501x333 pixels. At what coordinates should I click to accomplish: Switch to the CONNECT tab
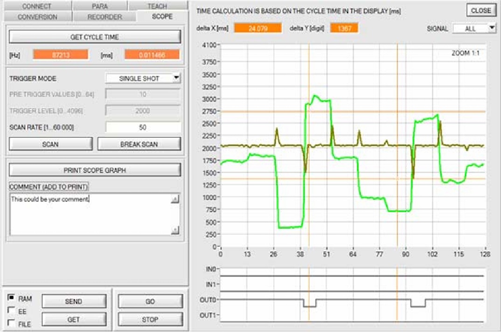[37, 6]
